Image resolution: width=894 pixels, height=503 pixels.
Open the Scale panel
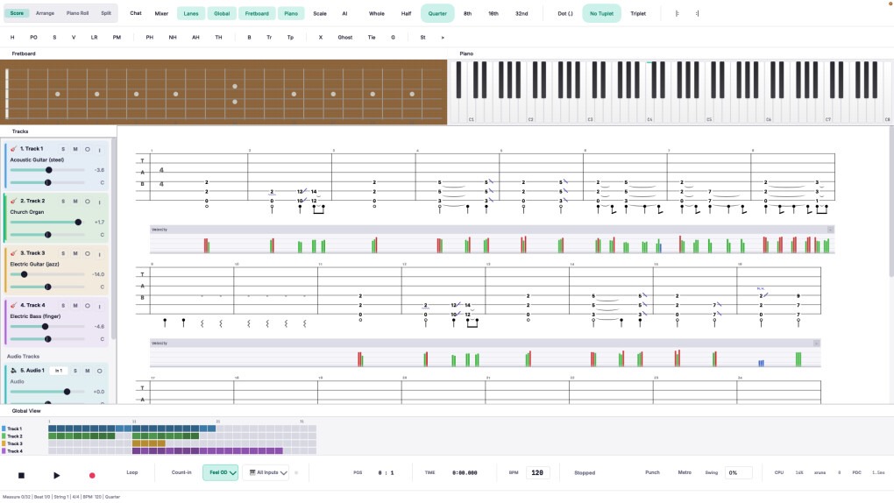point(320,13)
